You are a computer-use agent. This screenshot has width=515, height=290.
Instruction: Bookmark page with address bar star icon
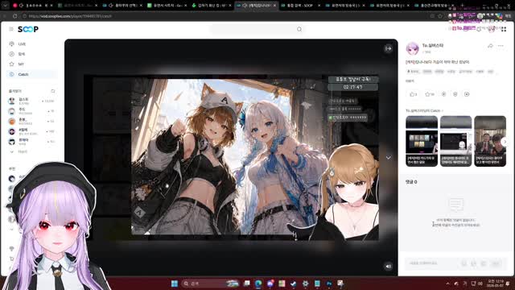[x=440, y=16]
